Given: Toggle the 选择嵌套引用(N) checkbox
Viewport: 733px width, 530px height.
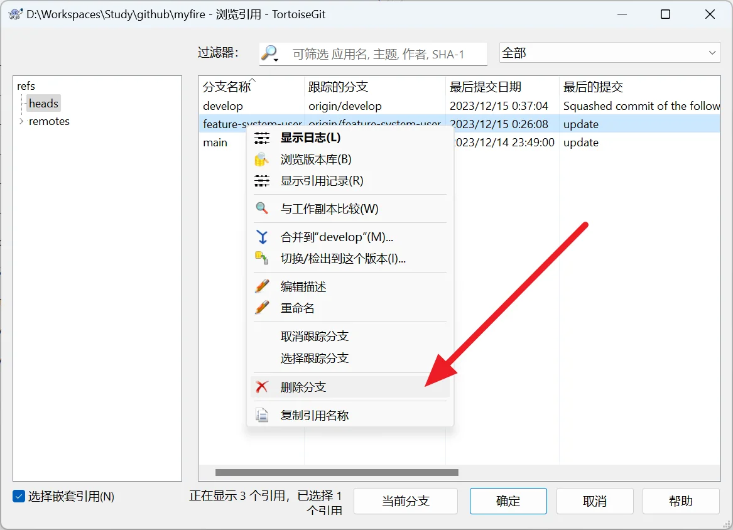Looking at the screenshot, I should tap(19, 497).
